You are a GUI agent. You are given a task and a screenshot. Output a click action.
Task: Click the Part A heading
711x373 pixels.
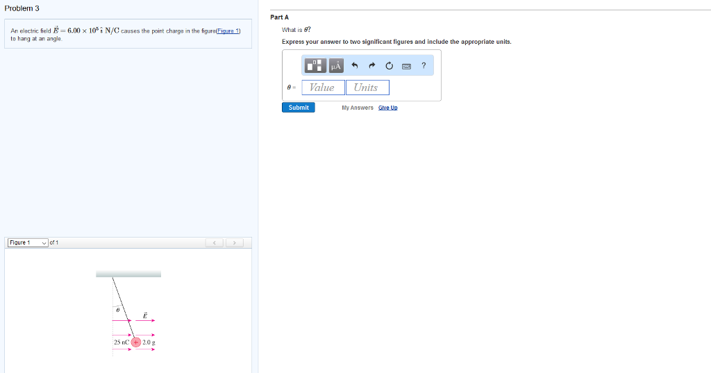click(x=279, y=17)
